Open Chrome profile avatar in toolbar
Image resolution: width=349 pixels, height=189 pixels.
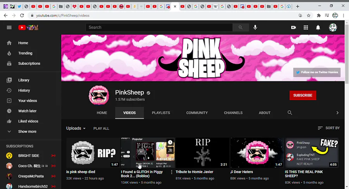pyautogui.click(x=335, y=16)
